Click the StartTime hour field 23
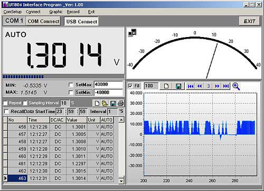264x191 pixels. pos(60,112)
